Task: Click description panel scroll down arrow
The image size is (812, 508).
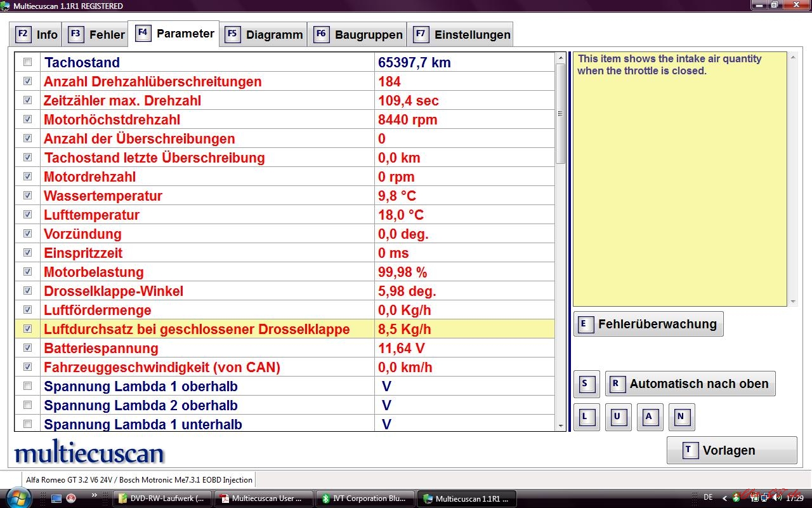Action: click(793, 302)
